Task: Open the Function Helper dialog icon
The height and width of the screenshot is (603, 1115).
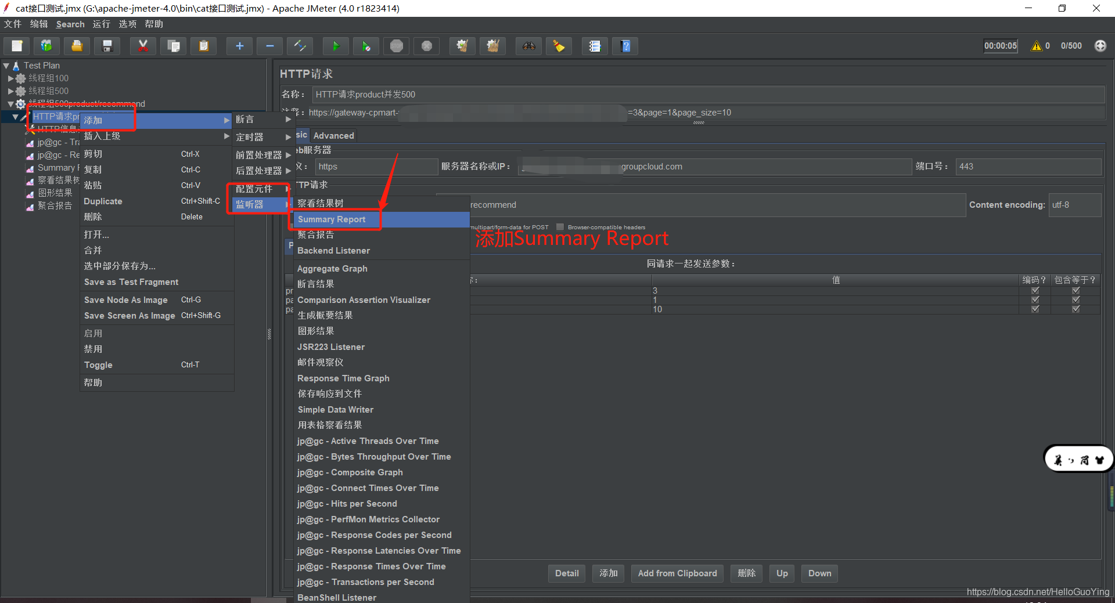Action: coord(595,46)
